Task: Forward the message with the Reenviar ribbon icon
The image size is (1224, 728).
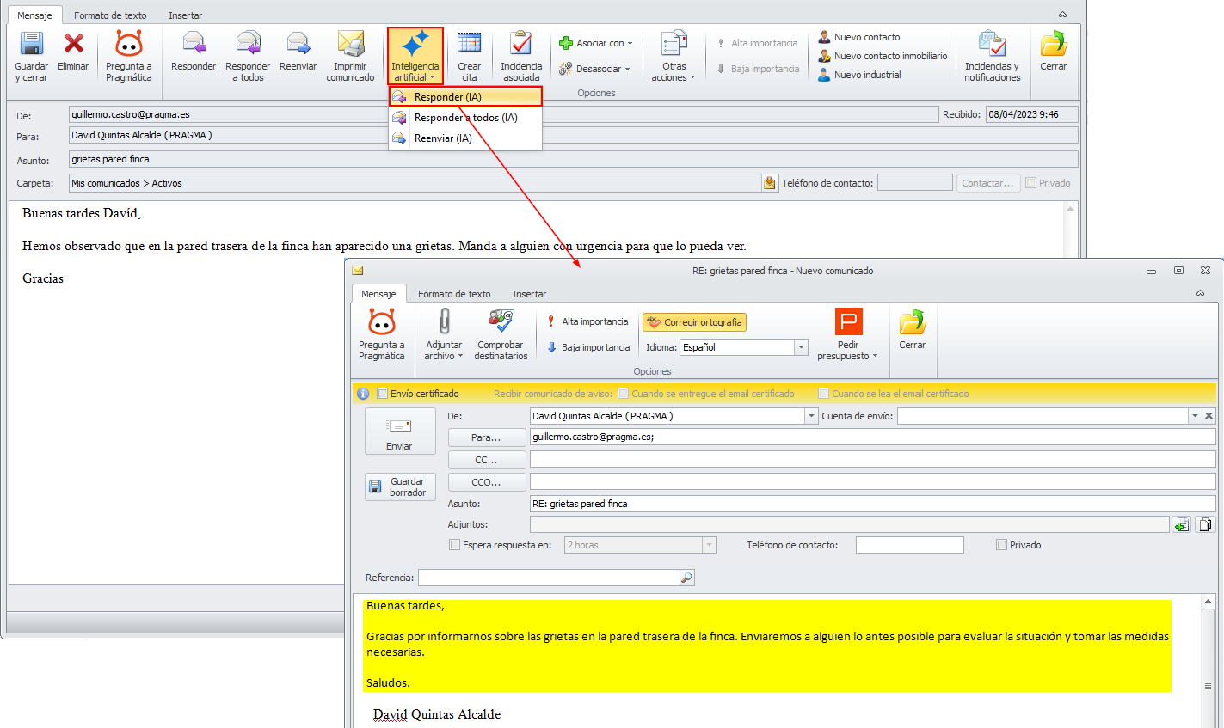Action: [x=298, y=52]
